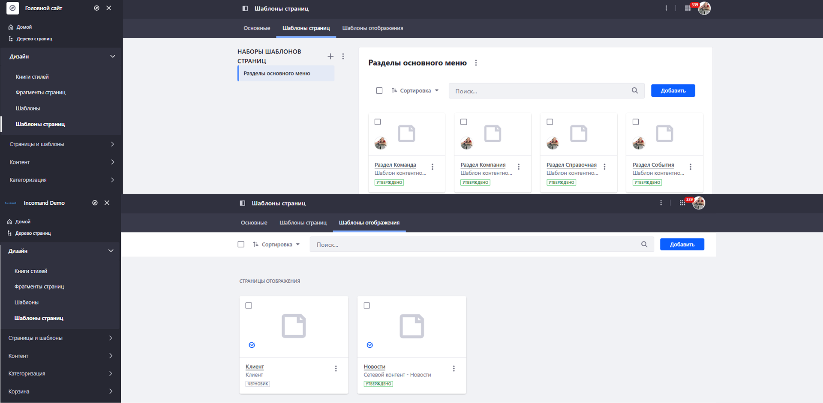Click the upper Поиск search field

(x=540, y=91)
